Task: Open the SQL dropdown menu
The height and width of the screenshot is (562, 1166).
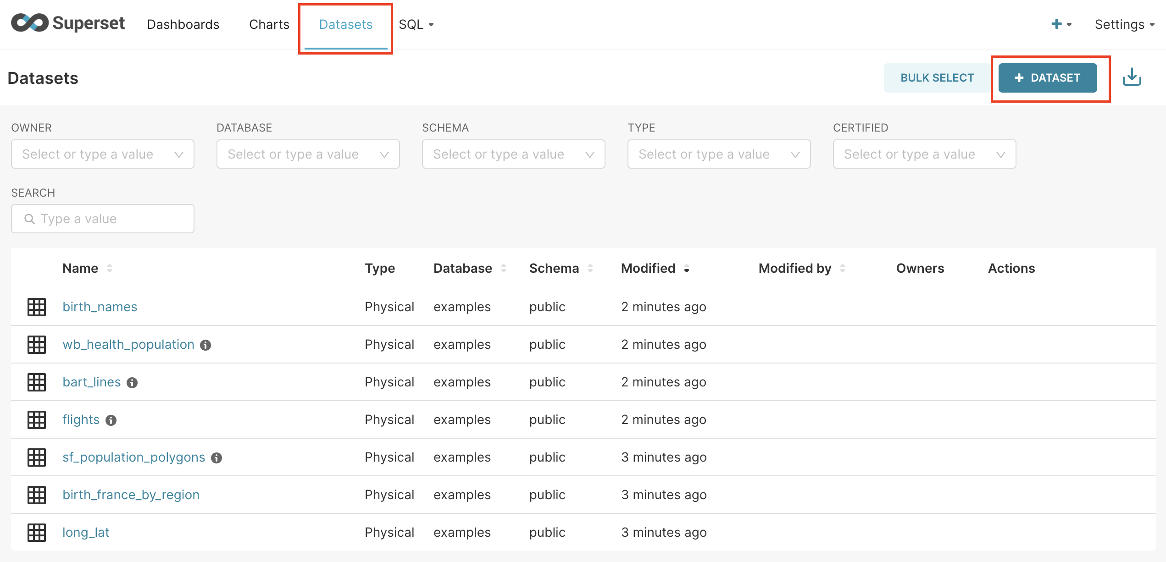Action: (416, 24)
